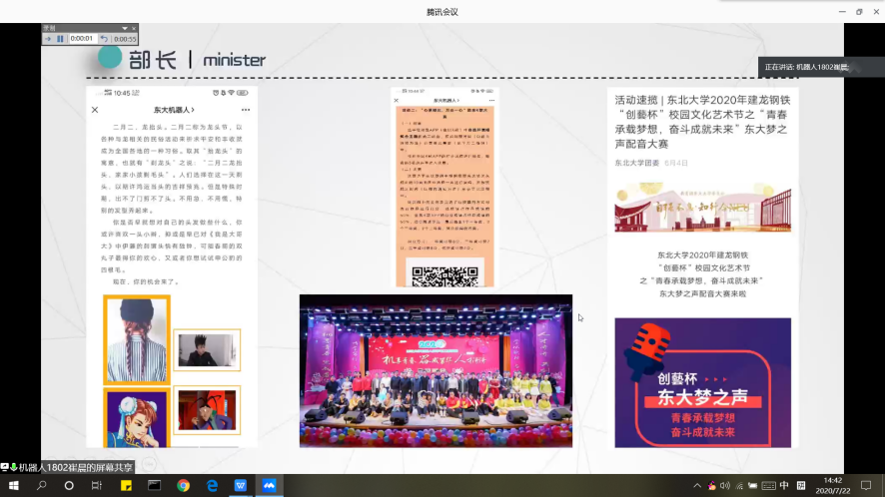Click the Next arrow in recording toolbar
The image size is (885, 497).
[x=48, y=39]
